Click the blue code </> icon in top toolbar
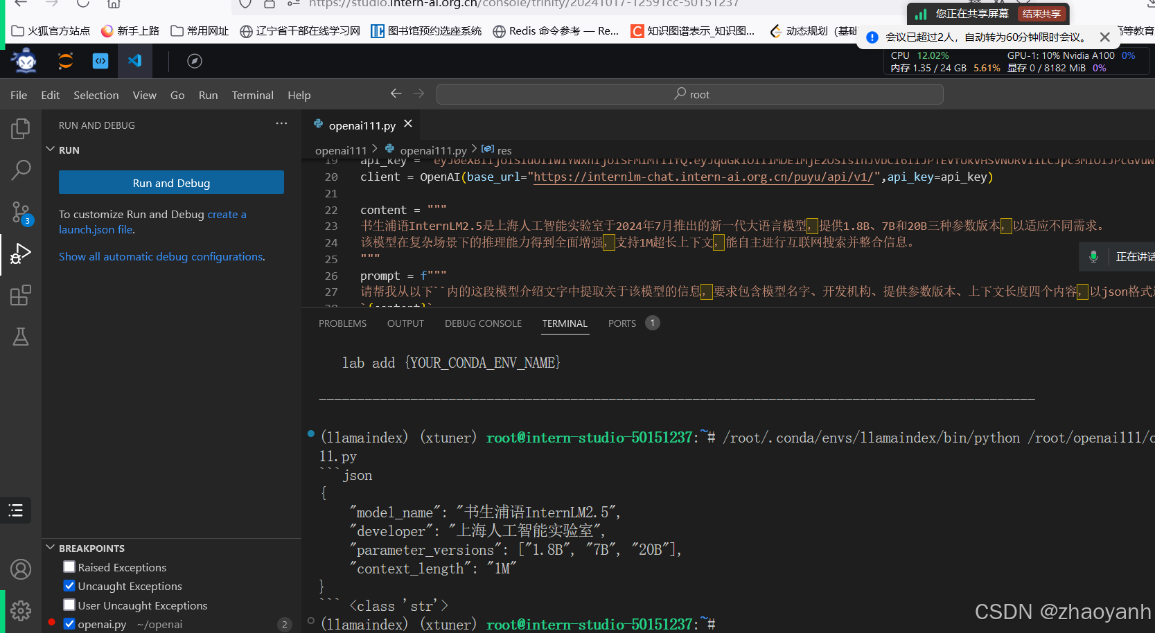This screenshot has width=1155, height=633. (x=100, y=61)
